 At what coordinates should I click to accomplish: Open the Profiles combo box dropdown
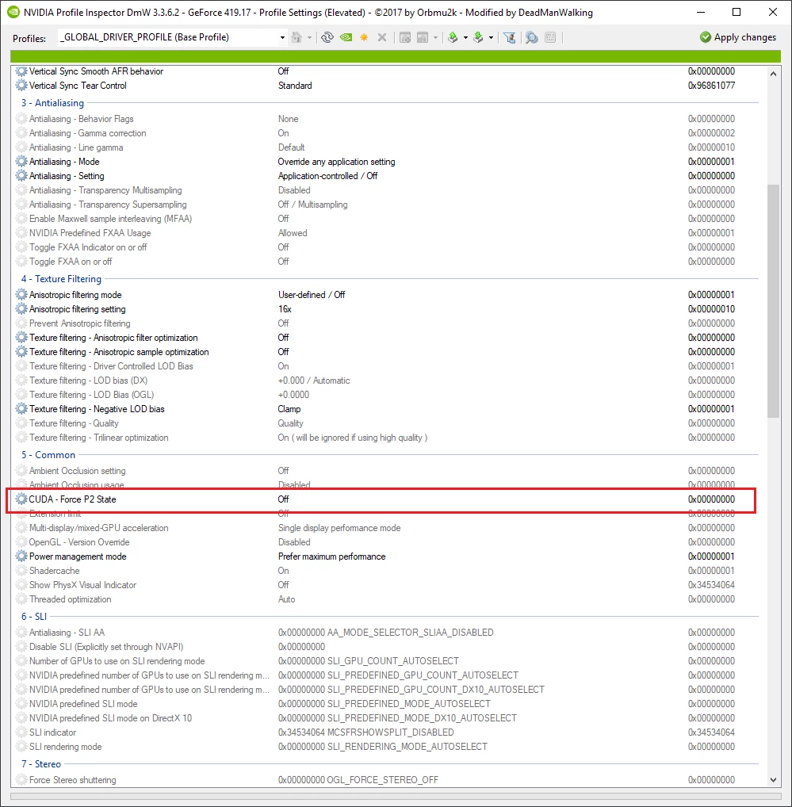[x=282, y=37]
